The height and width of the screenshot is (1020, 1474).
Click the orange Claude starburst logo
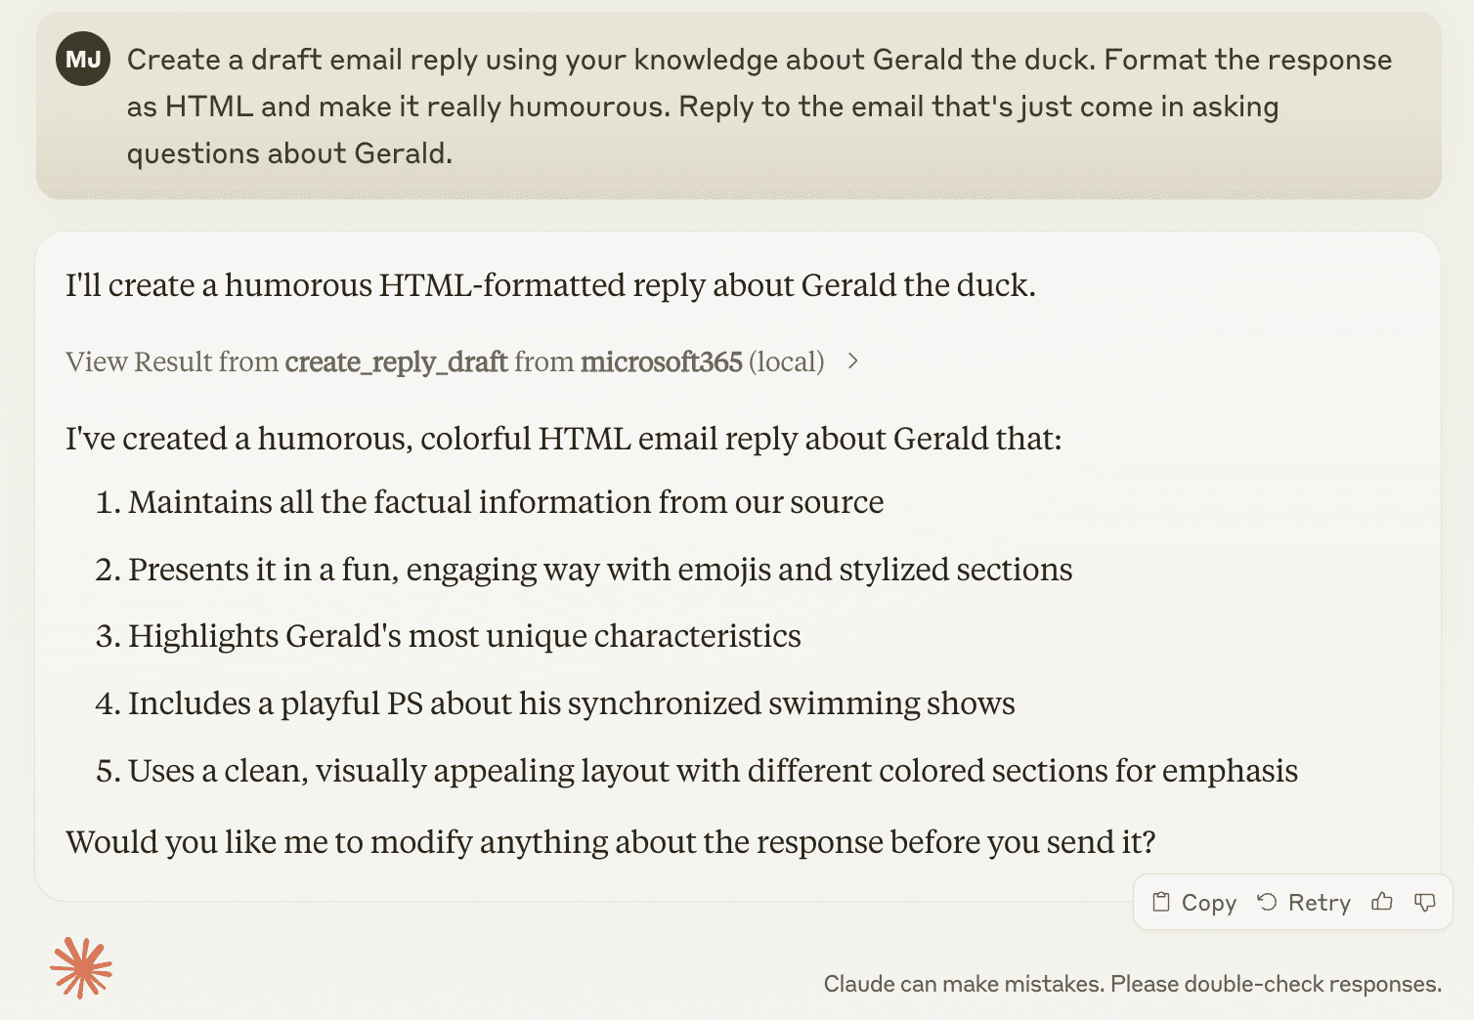[x=81, y=968]
